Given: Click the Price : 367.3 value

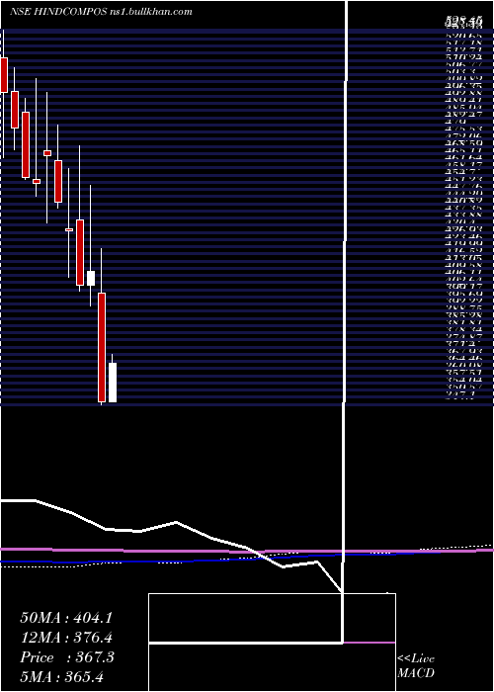Looking at the screenshot, I should [x=67, y=657].
